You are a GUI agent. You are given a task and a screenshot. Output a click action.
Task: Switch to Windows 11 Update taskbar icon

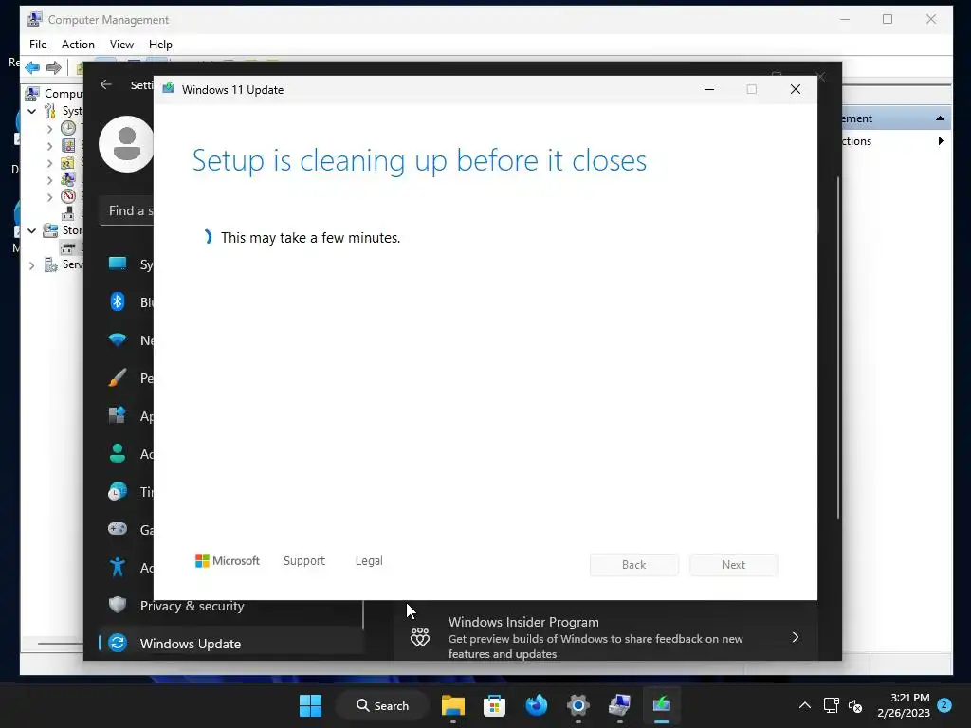pos(661,705)
